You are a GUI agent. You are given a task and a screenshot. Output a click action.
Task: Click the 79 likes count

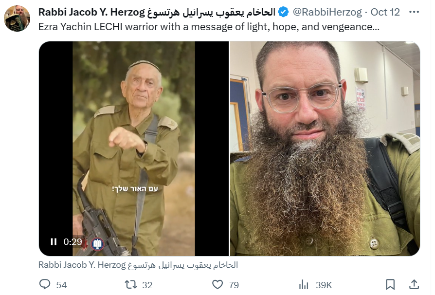click(234, 285)
